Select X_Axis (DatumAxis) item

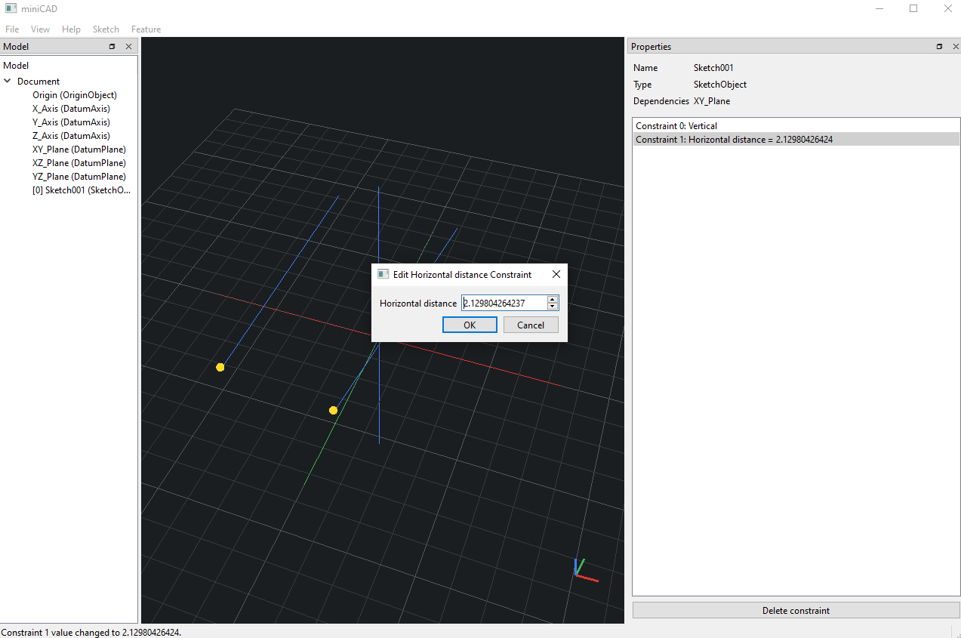pyautogui.click(x=71, y=109)
